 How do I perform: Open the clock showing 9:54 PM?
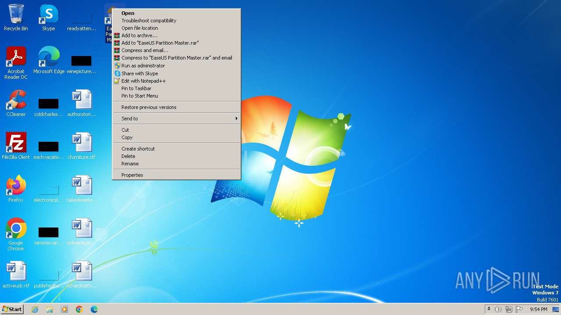(538, 309)
